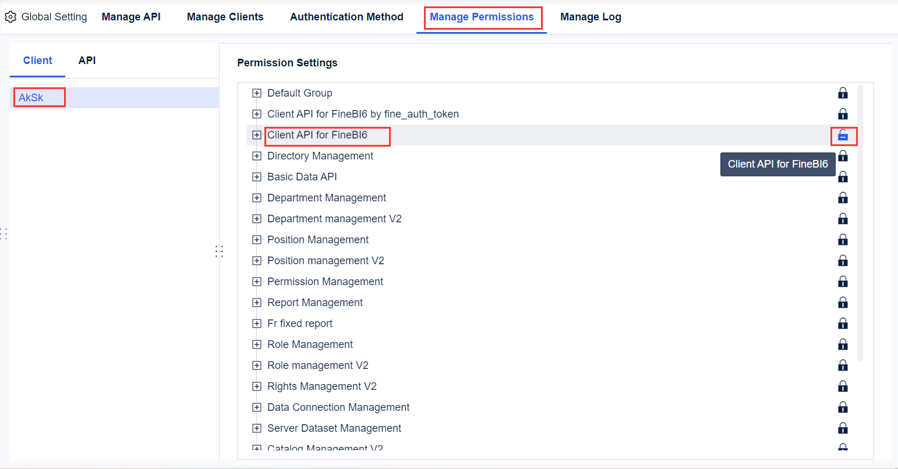Screen dimensions: 898x469
Task: Expand the Directory Management node
Action: pos(257,156)
